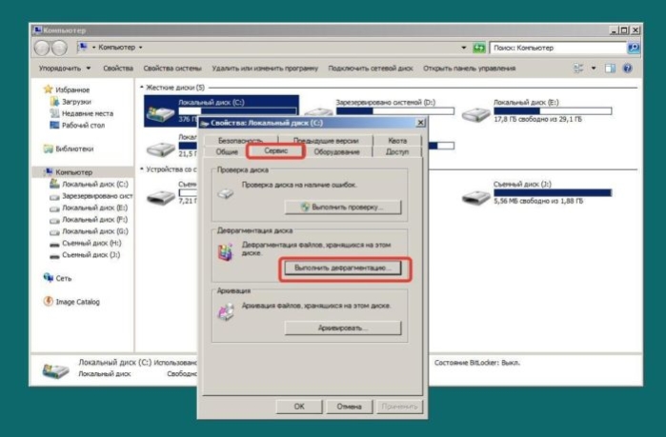Screen dimensions: 666x437
Task: Toggle the preview pane icon
Action: point(610,69)
